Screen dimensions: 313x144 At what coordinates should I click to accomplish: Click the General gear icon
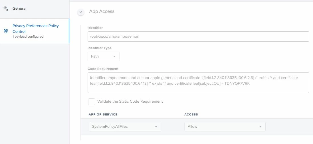pyautogui.click(x=6, y=9)
